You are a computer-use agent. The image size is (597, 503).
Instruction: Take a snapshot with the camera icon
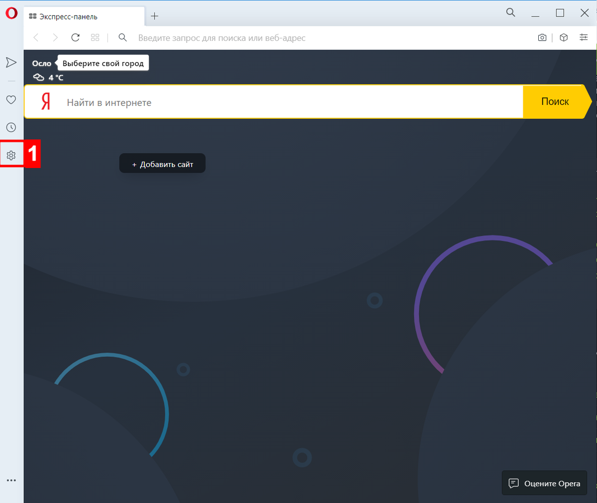point(542,38)
